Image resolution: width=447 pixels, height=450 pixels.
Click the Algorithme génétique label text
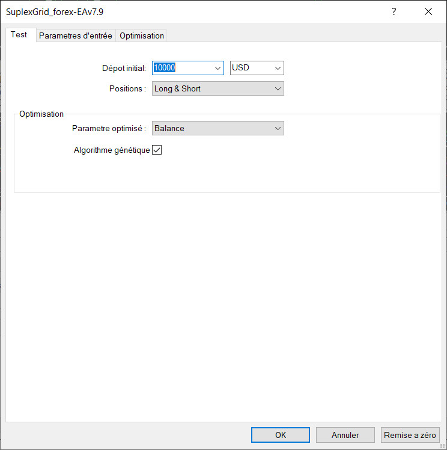[x=112, y=150]
